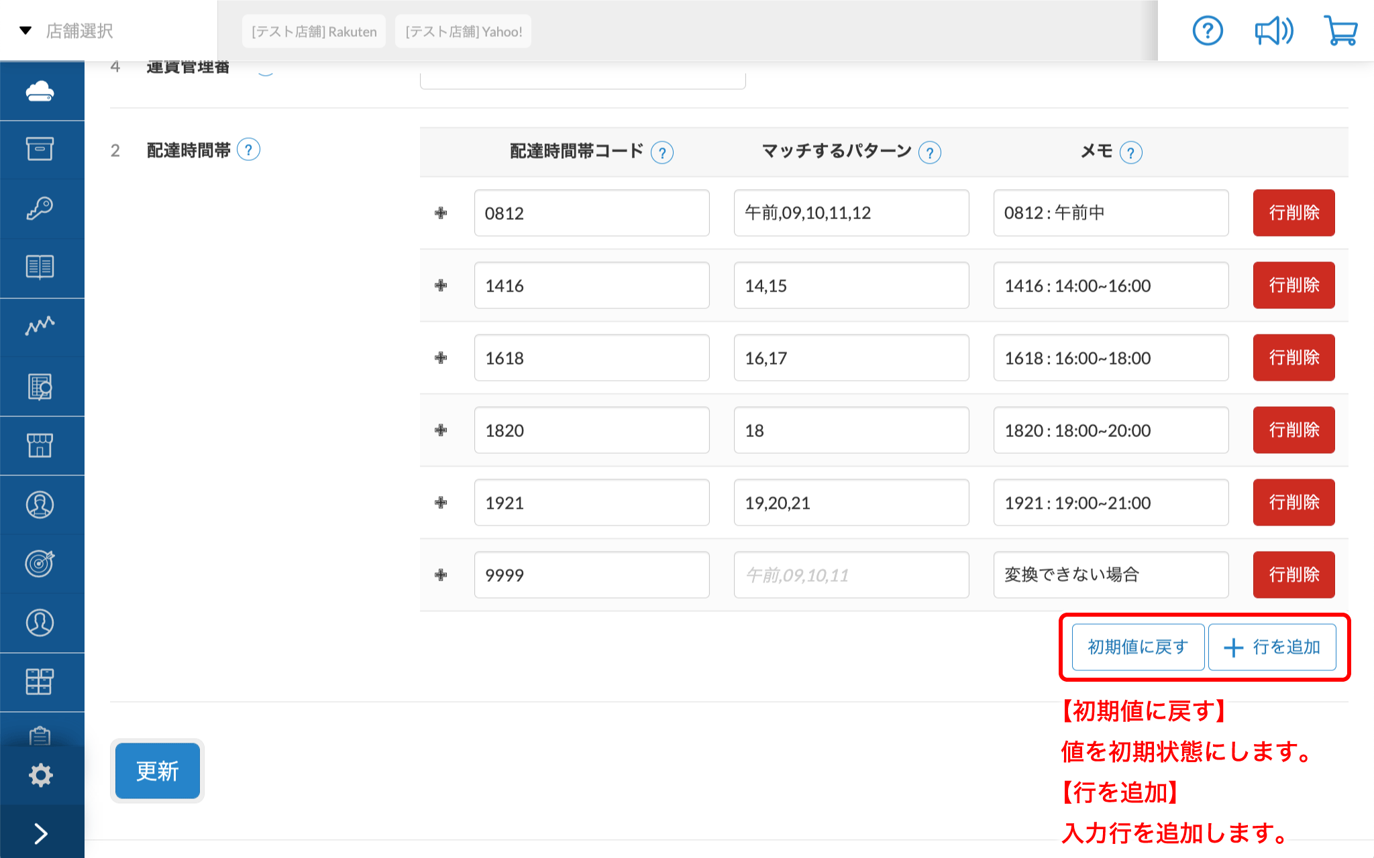Click the 更新 button to update
This screenshot has height=858, width=1374.
pos(156,771)
